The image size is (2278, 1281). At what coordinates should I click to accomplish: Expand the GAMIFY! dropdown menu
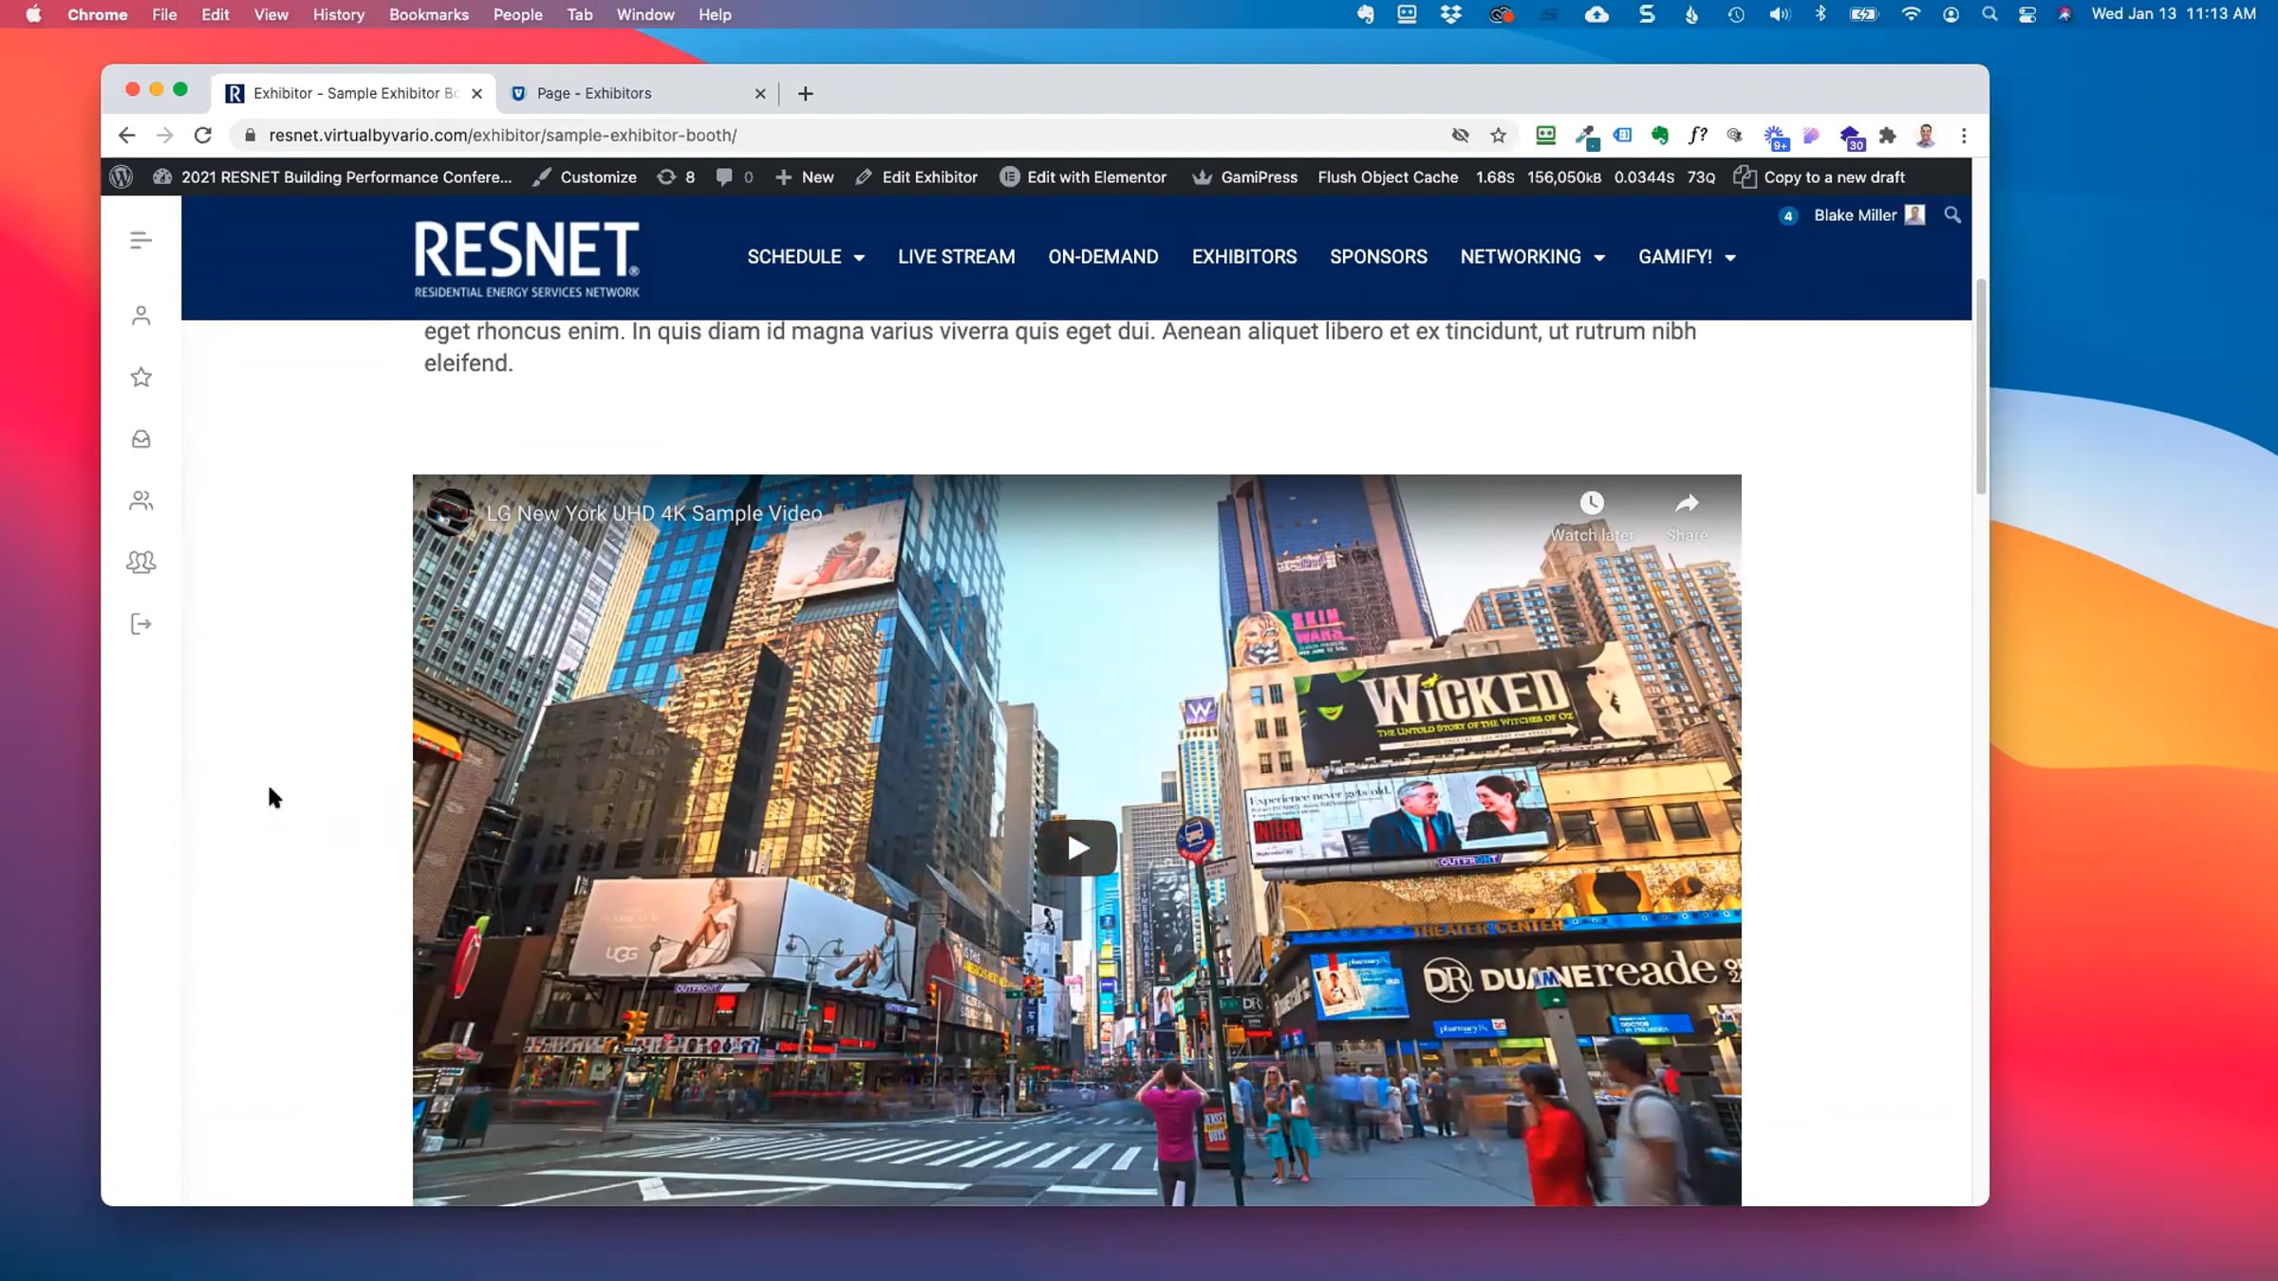point(1687,257)
